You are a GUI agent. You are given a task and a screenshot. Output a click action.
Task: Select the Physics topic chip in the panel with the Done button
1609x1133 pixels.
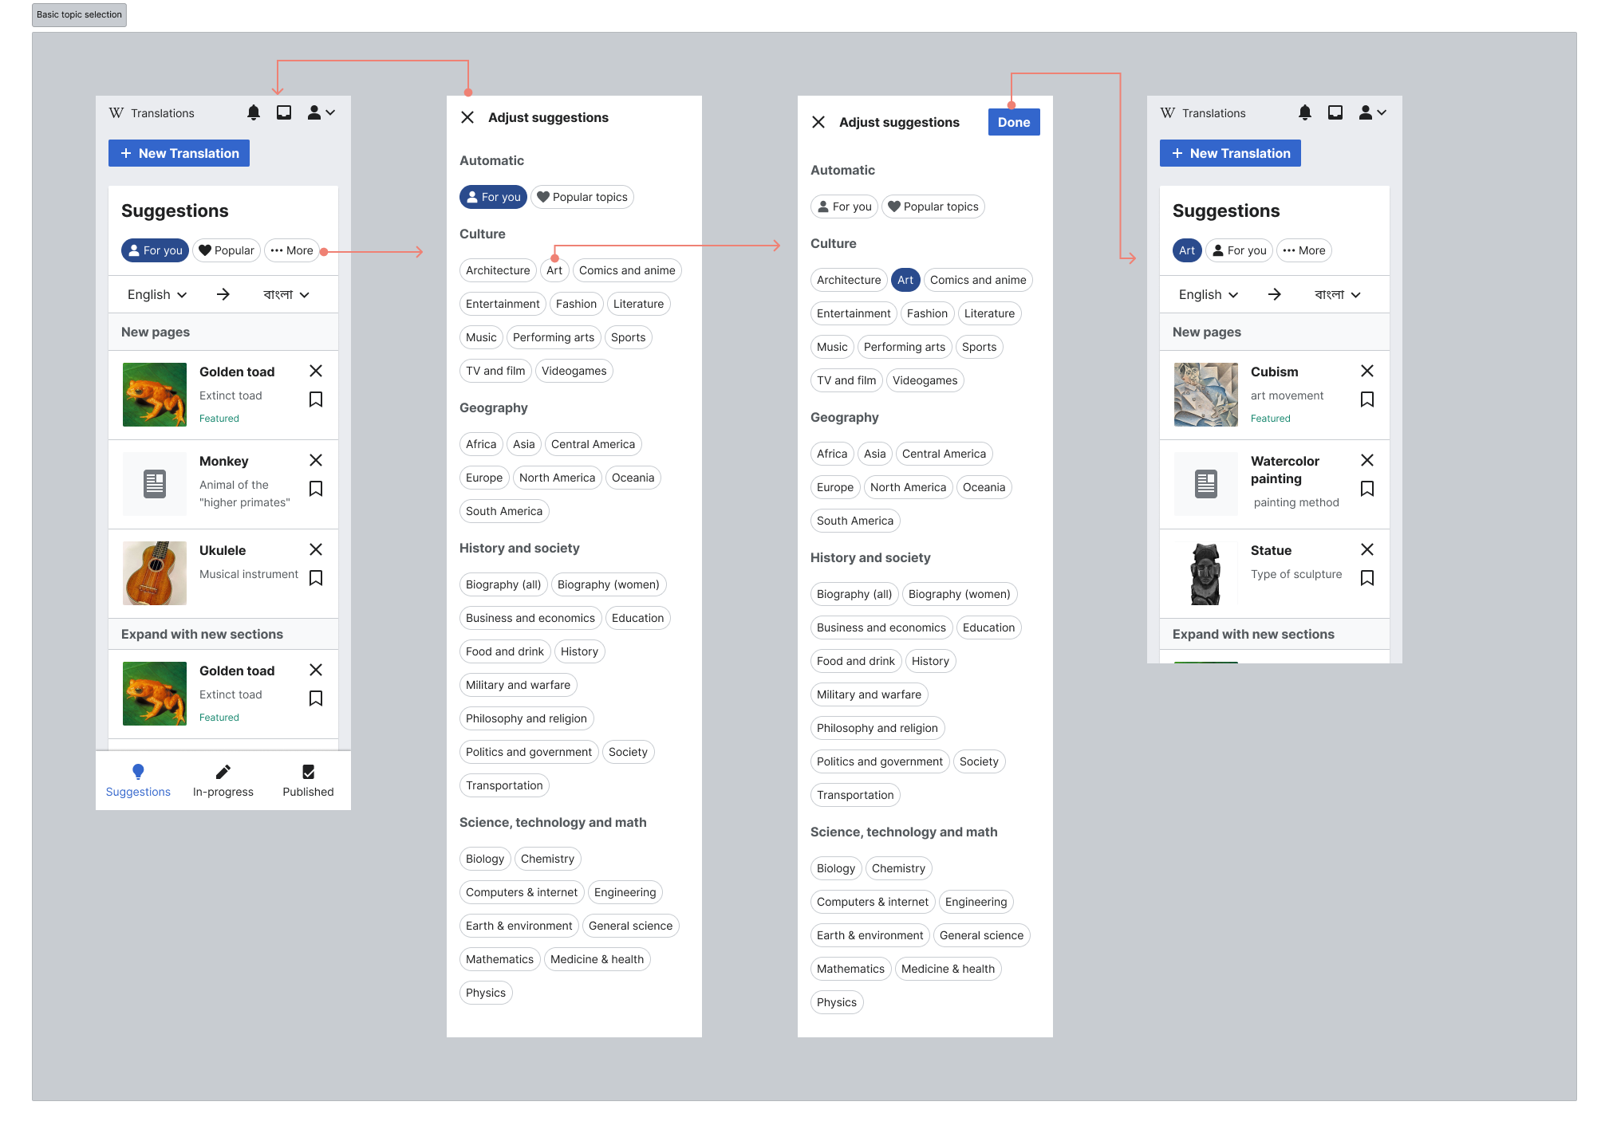tap(836, 1002)
